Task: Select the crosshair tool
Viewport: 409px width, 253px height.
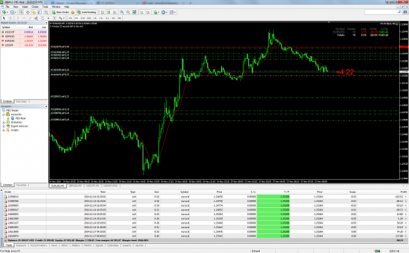Action: point(10,18)
